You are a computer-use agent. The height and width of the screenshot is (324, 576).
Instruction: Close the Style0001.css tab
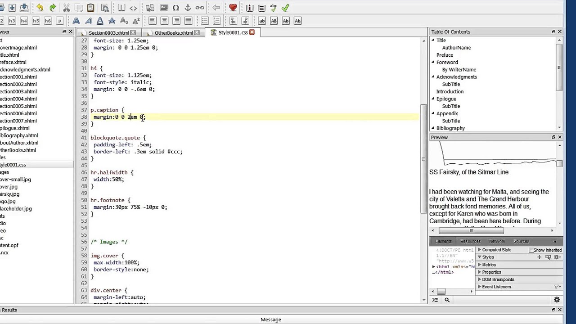[252, 32]
